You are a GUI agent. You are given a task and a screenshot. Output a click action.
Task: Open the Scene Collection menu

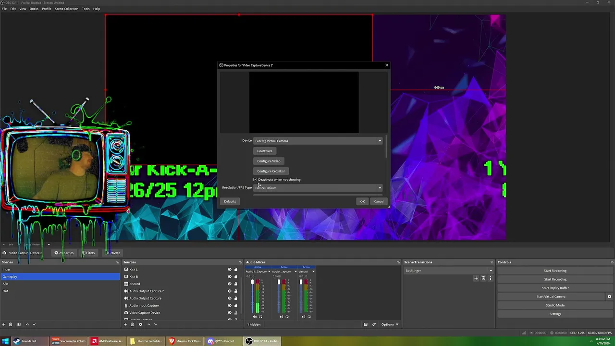[x=66, y=9]
